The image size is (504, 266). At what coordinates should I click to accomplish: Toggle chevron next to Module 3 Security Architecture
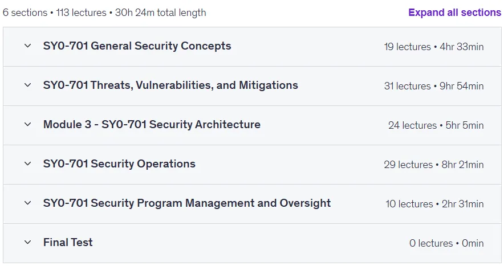click(27, 124)
